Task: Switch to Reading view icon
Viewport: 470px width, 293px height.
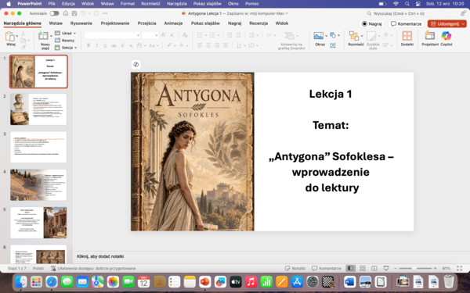Action: 374,268
